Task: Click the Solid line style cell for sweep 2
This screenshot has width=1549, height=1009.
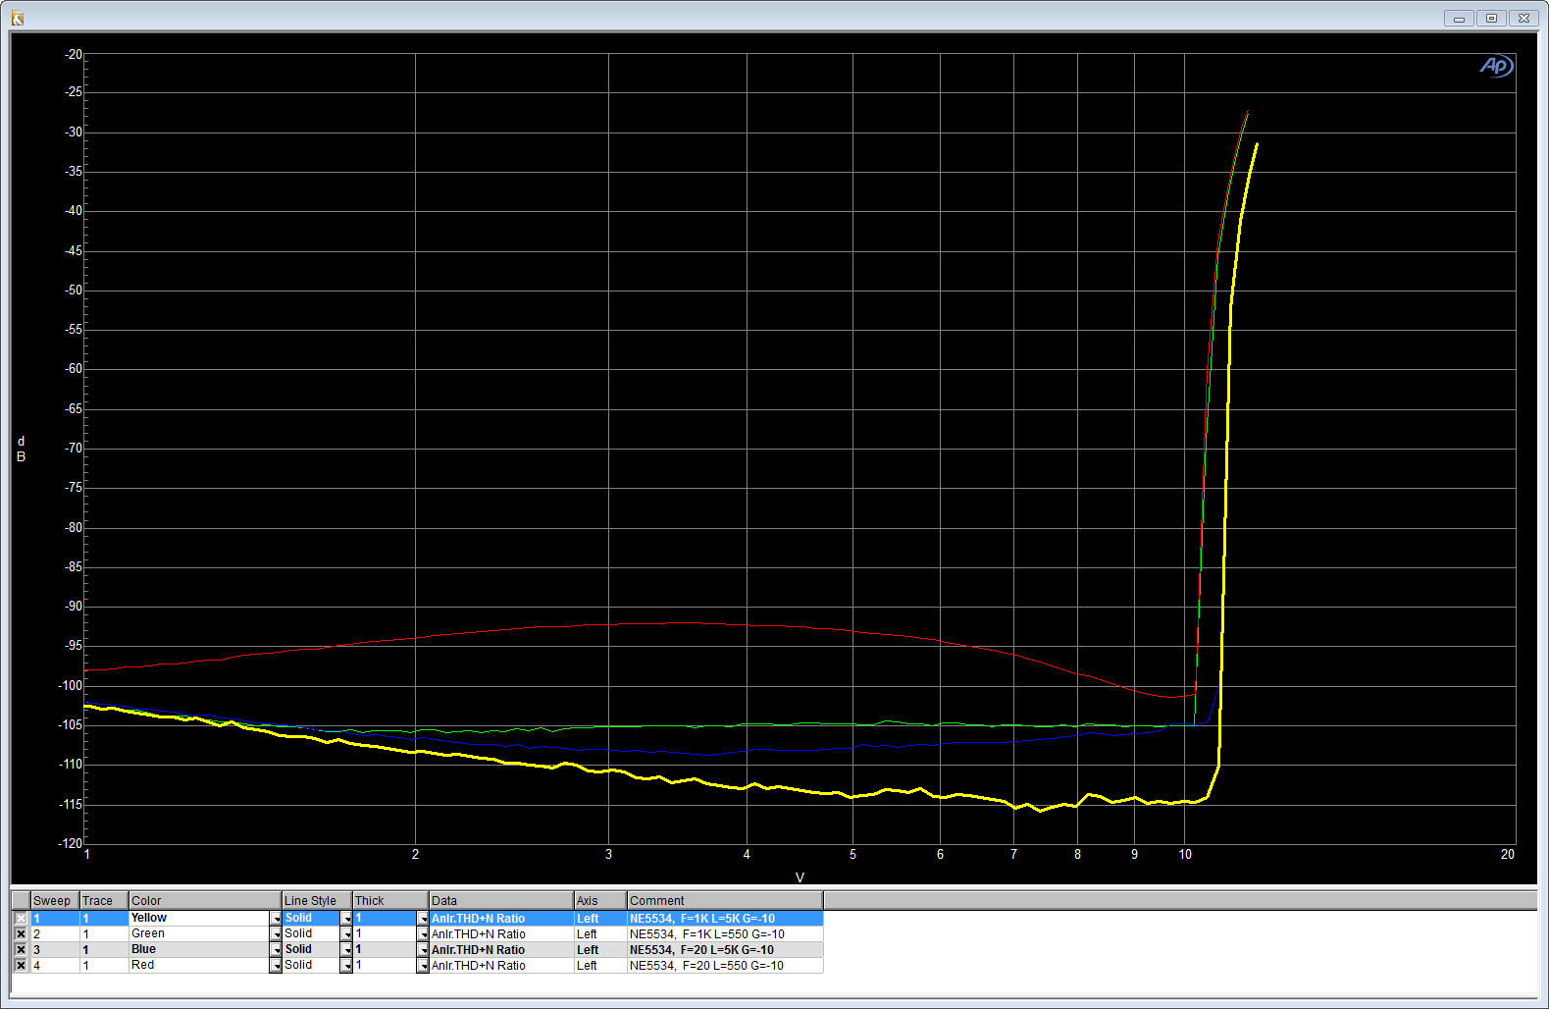Action: (x=311, y=934)
